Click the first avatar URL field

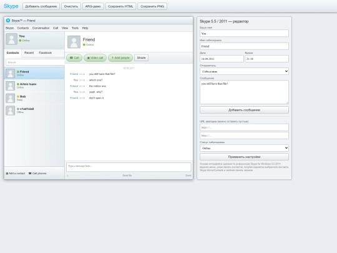pyautogui.click(x=244, y=127)
